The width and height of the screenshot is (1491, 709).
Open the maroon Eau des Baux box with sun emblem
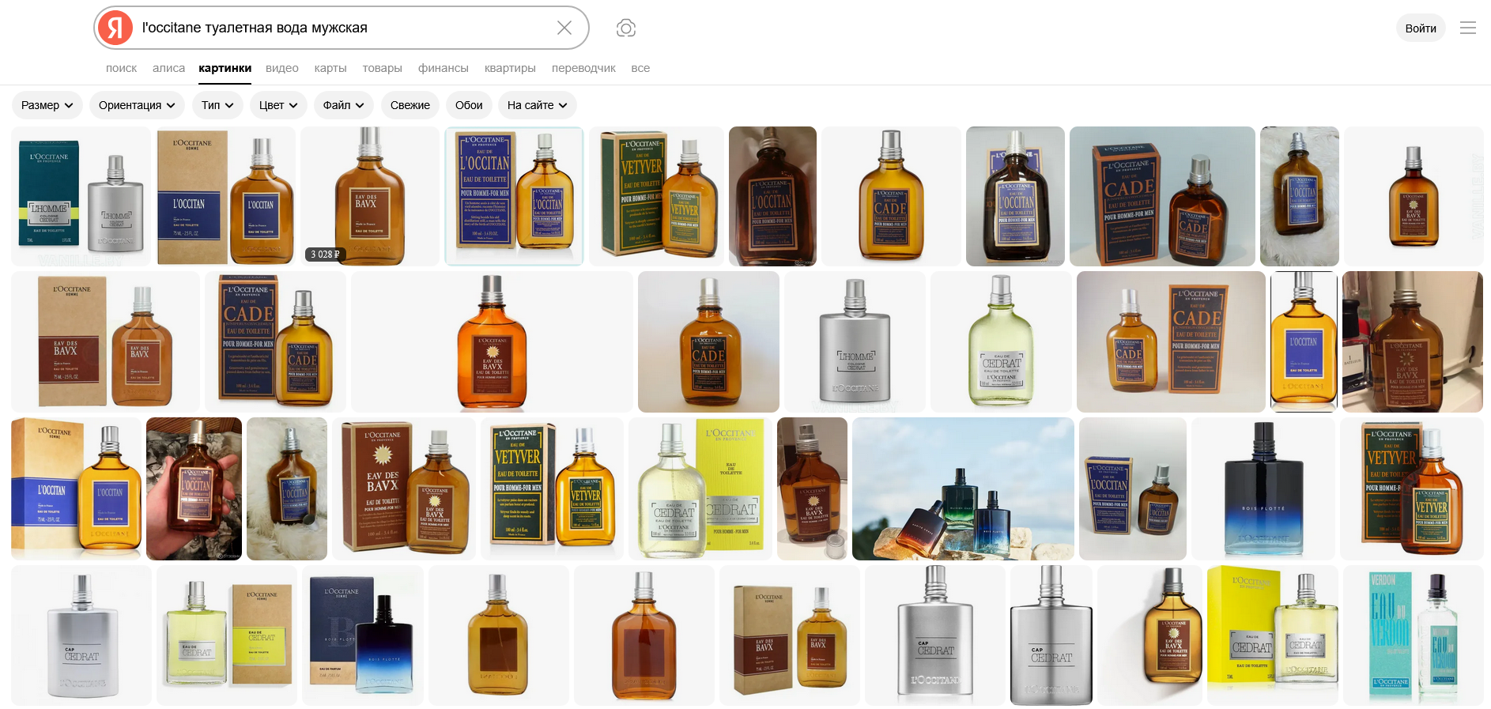click(404, 488)
